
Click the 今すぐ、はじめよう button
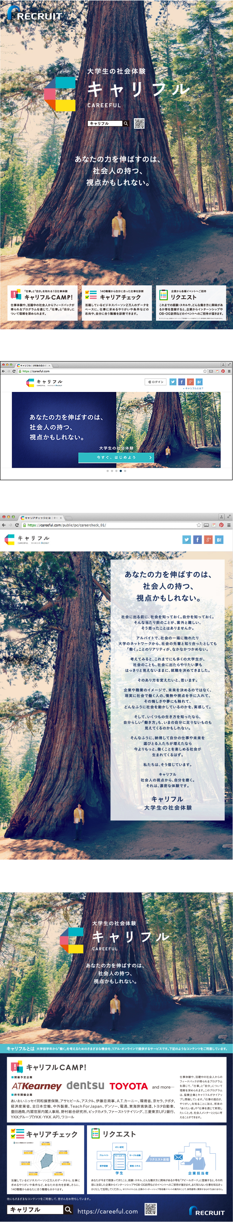(x=116, y=457)
